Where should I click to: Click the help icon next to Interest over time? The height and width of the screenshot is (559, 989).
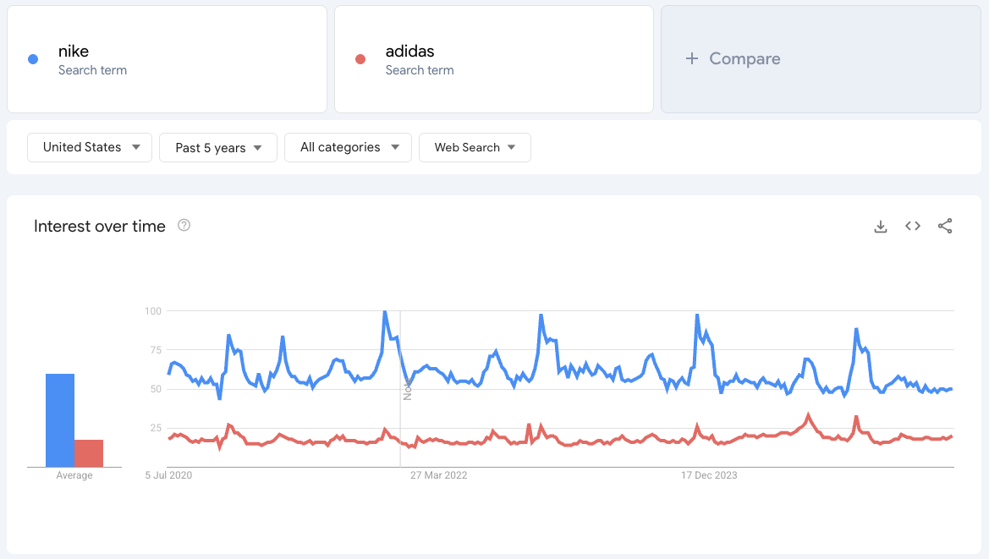click(184, 226)
